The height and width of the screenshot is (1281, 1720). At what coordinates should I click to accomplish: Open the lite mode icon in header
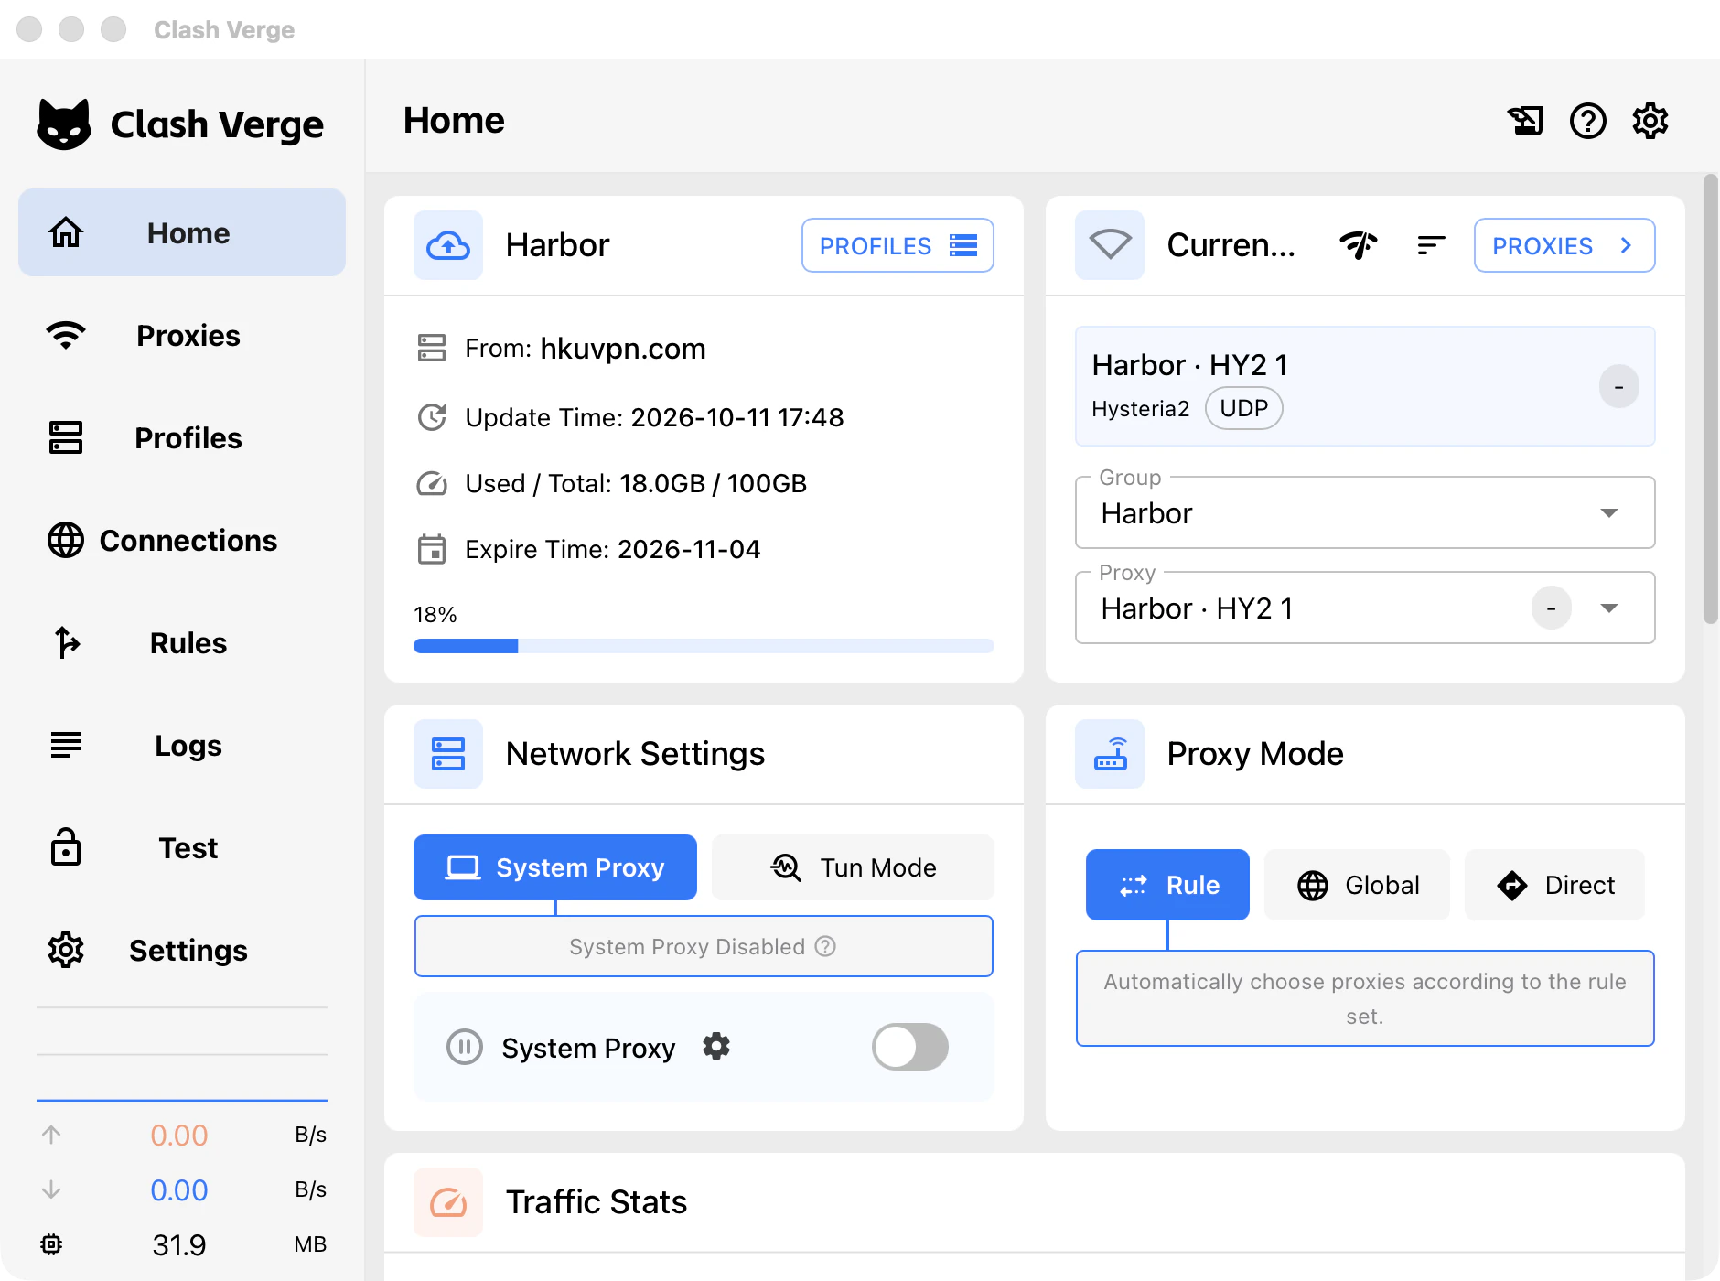(x=1525, y=121)
